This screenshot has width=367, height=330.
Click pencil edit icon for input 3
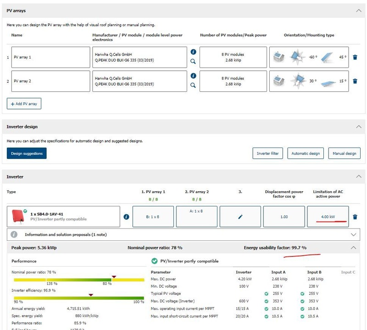[240, 216]
